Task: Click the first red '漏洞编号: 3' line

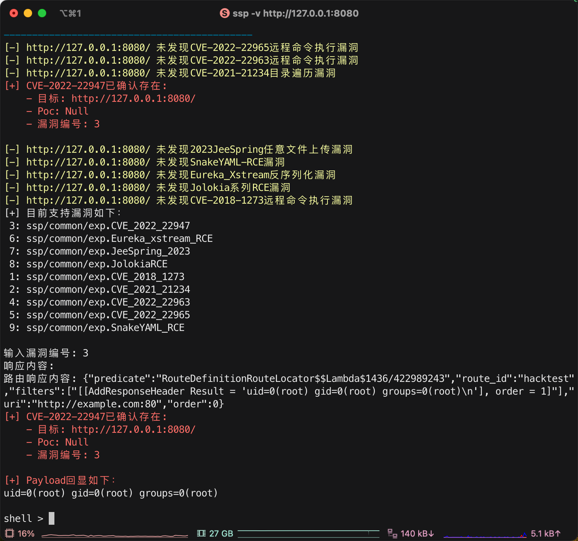Action: tap(63, 124)
